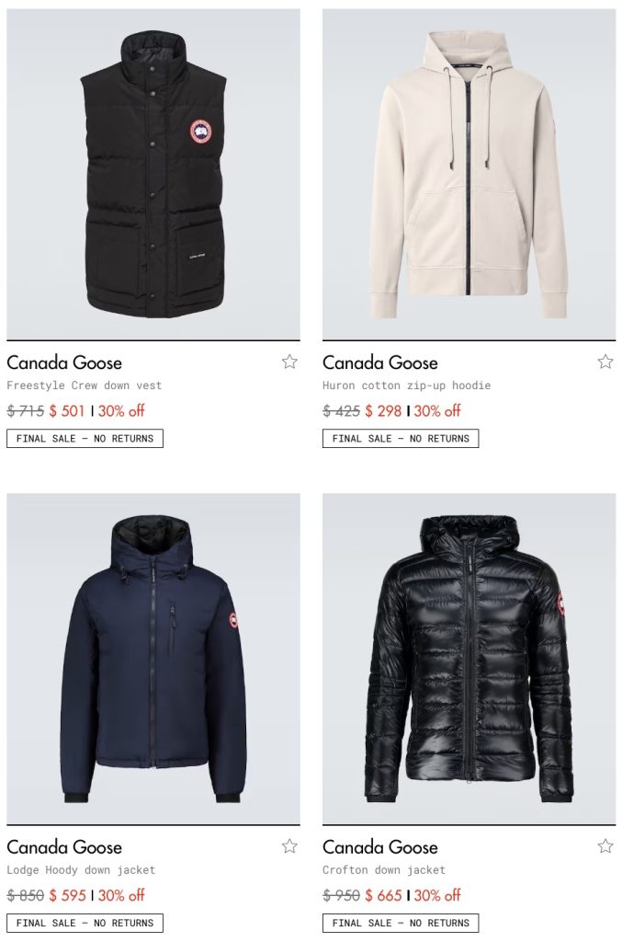Save Crofton down jacket to wishlist
Viewport: 622px width, 942px height.
coord(605,846)
